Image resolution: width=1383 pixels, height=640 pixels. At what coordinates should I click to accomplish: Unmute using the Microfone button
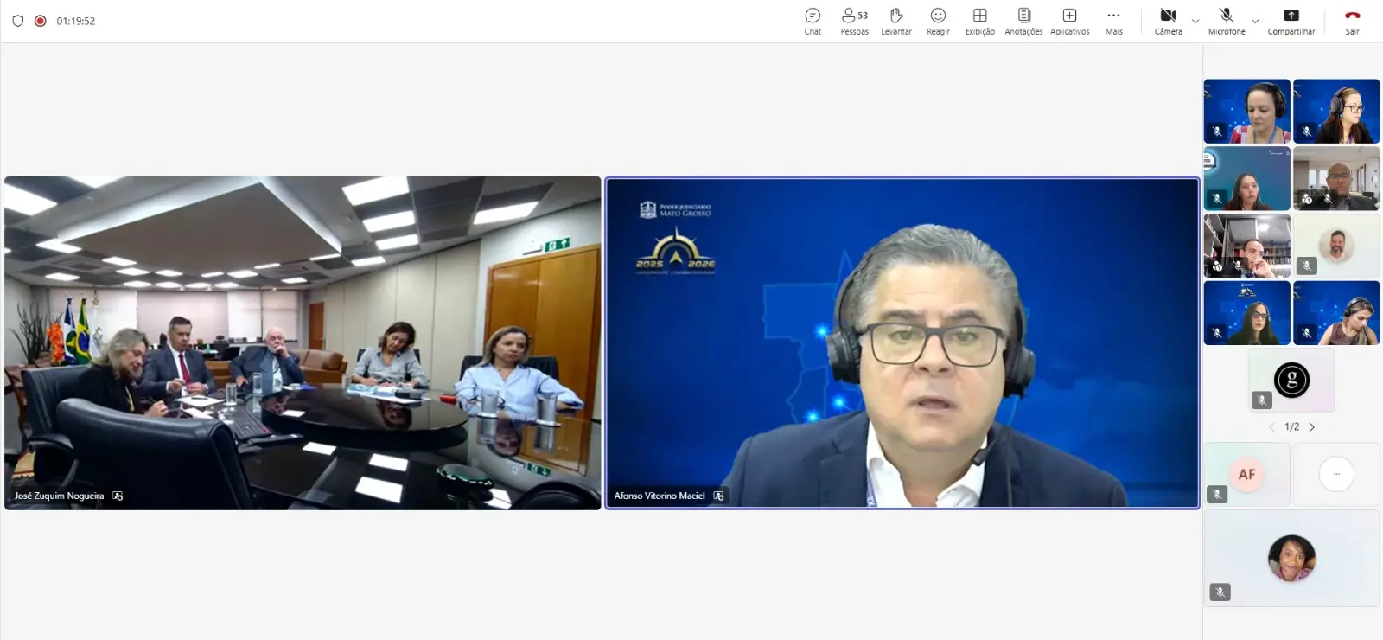[x=1226, y=21]
